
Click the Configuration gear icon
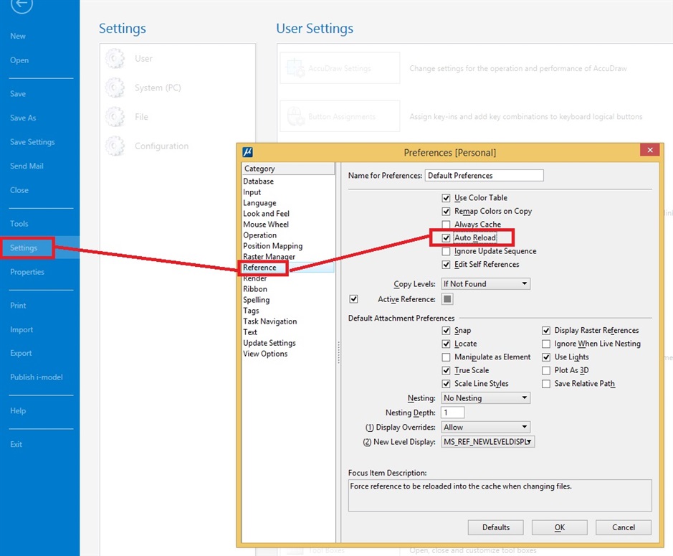[115, 146]
